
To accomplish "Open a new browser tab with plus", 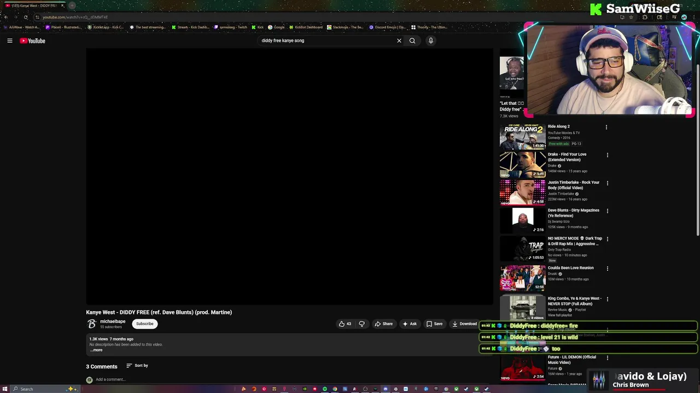I will (72, 5).
